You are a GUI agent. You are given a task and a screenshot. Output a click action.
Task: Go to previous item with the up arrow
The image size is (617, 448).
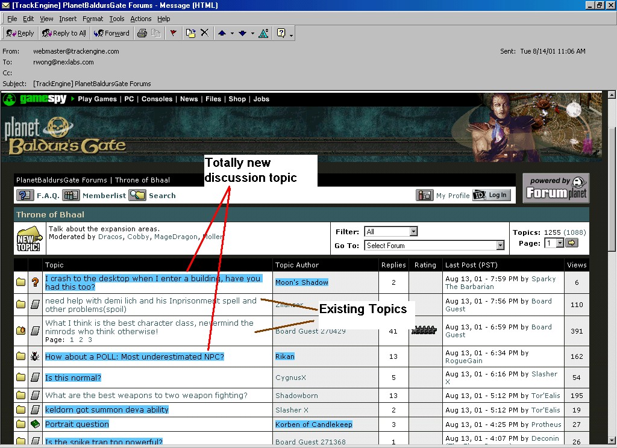(x=222, y=34)
